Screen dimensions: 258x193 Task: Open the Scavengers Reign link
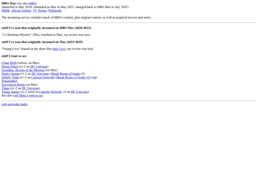(13, 84)
